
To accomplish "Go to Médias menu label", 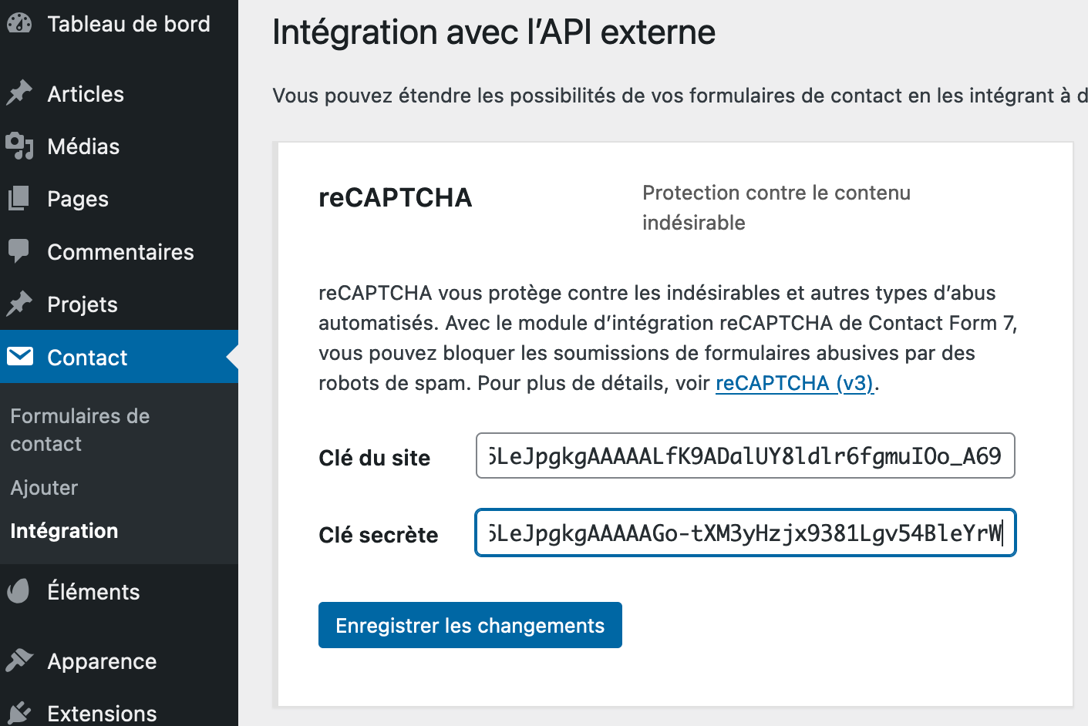I will [83, 146].
